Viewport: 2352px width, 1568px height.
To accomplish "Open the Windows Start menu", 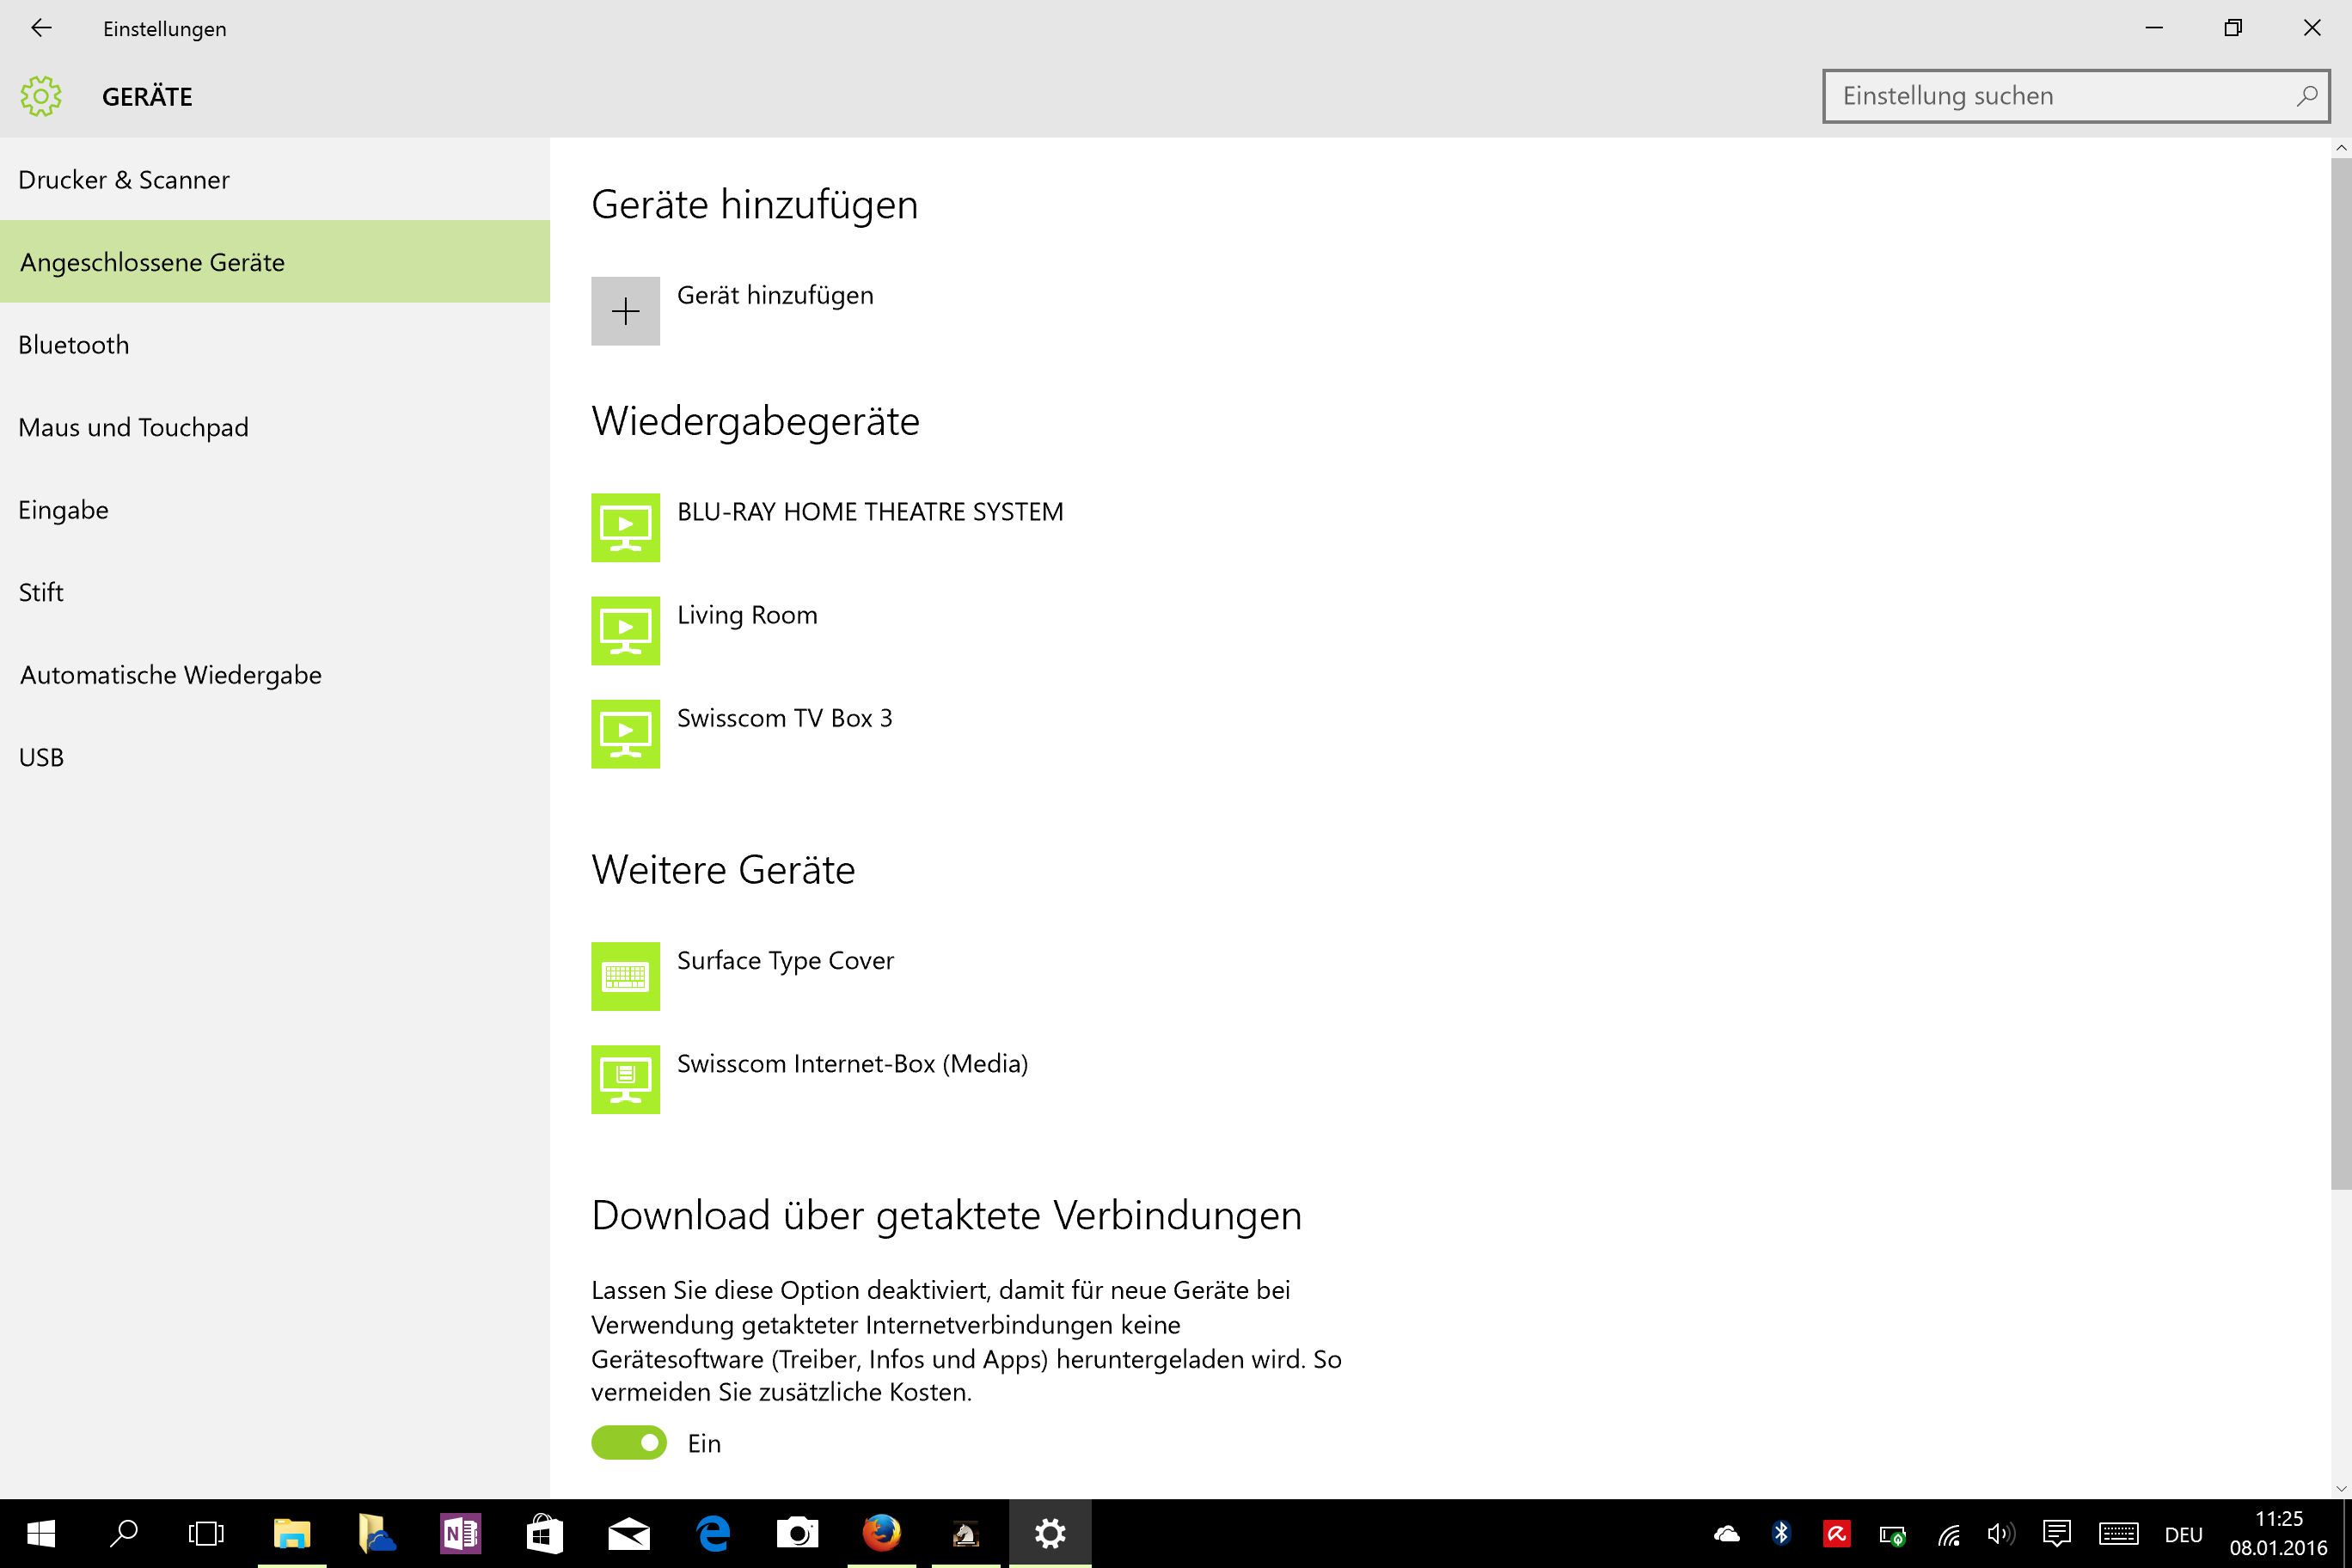I will tap(41, 1533).
